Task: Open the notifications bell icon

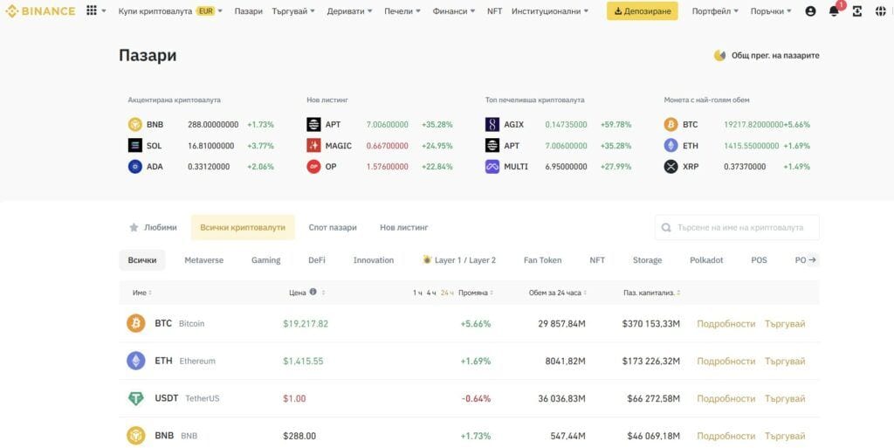Action: pyautogui.click(x=834, y=10)
